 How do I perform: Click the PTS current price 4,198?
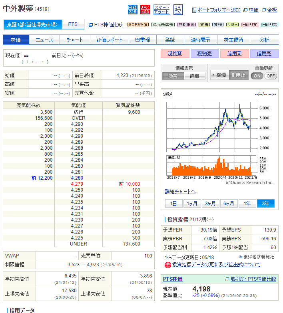point(201,289)
